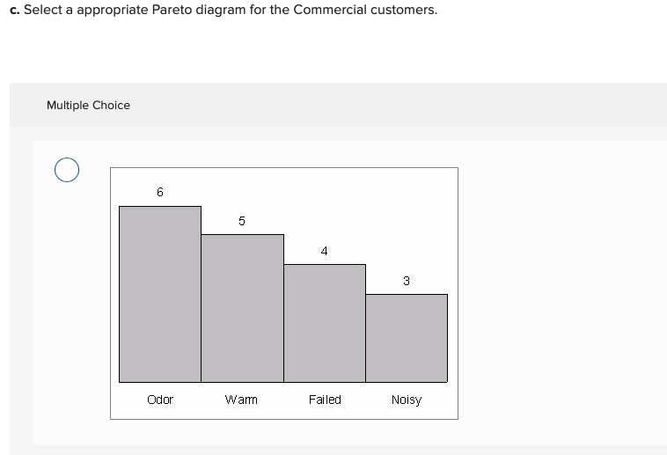Click the Odor axis label
Viewport: 667px width, 455px height.
pos(160,400)
